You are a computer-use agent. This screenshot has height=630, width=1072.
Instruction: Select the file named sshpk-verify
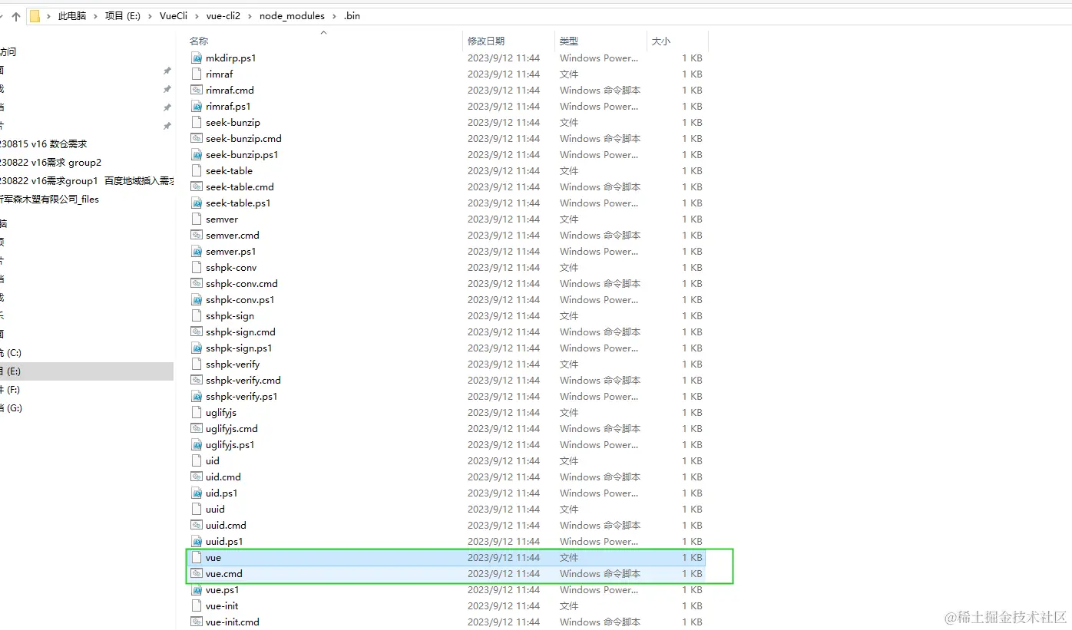pos(233,364)
